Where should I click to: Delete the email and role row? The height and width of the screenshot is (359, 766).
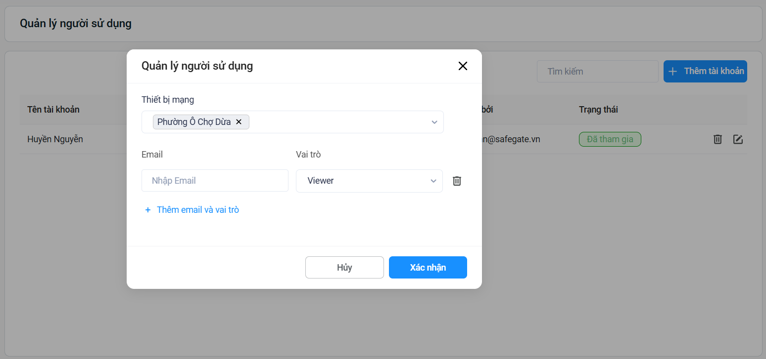[457, 181]
